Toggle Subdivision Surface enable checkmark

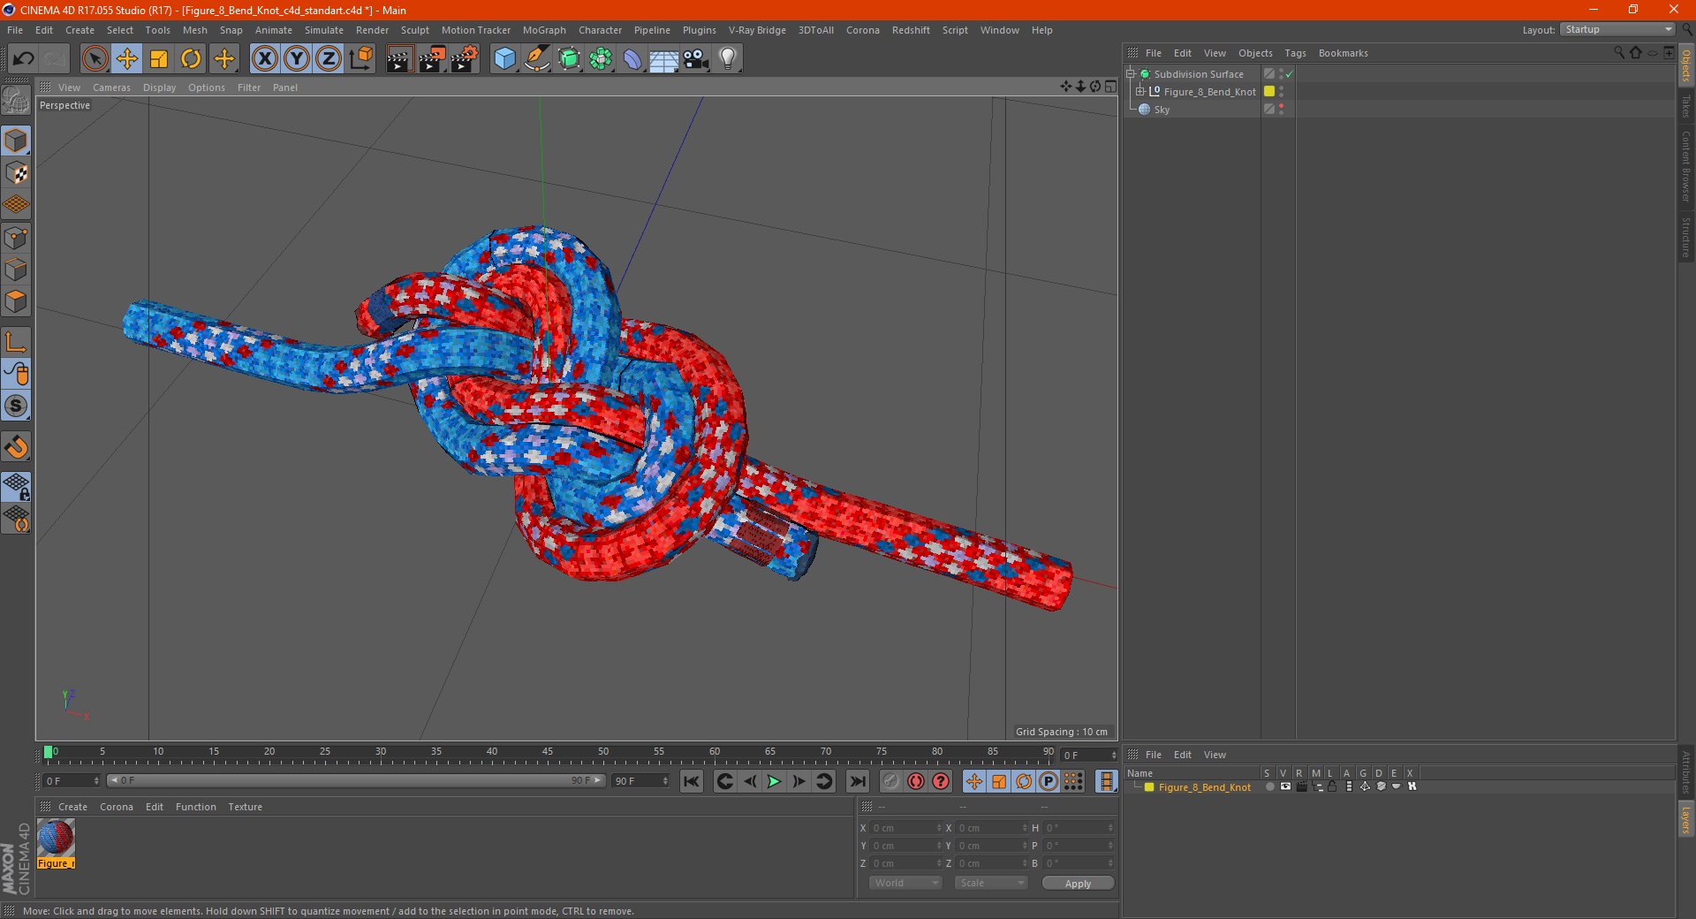[x=1290, y=74]
